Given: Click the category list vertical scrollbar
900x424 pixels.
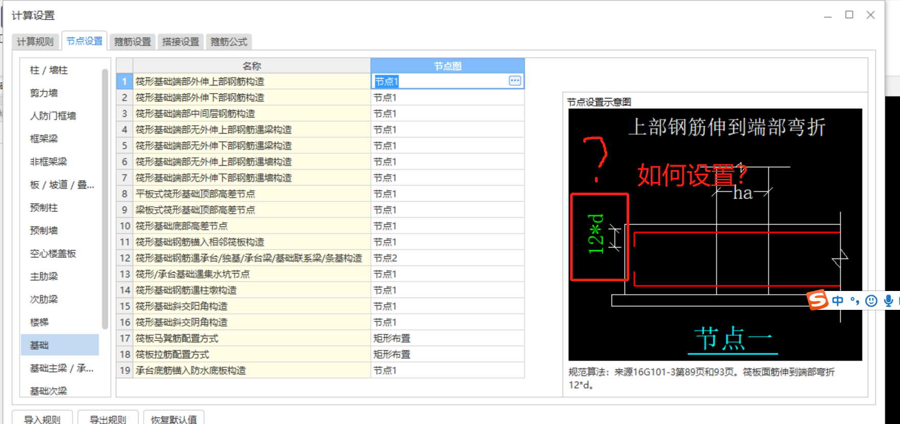Looking at the screenshot, I should [x=105, y=199].
